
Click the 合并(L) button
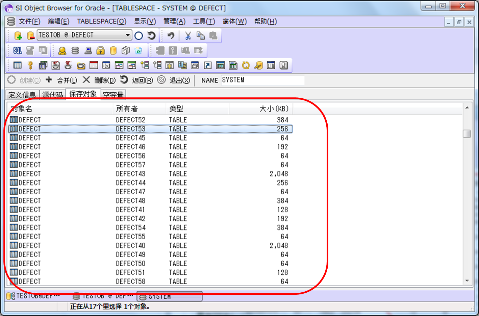coord(61,80)
